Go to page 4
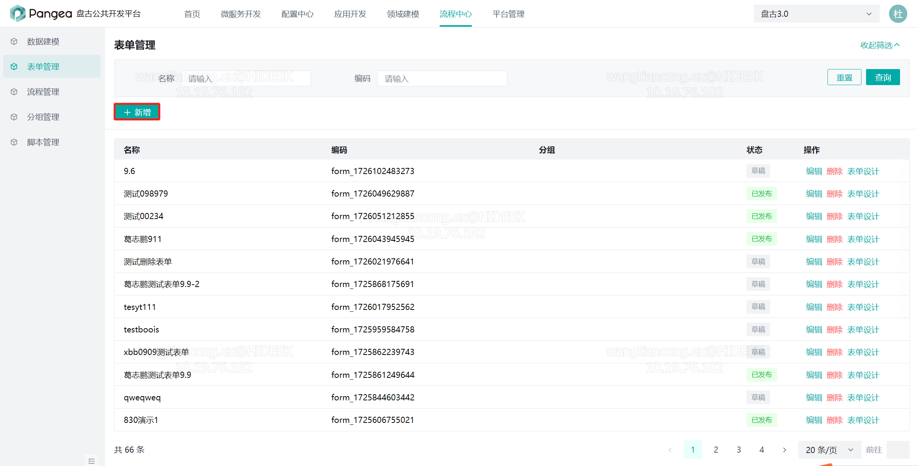The height and width of the screenshot is (466, 918). (762, 450)
